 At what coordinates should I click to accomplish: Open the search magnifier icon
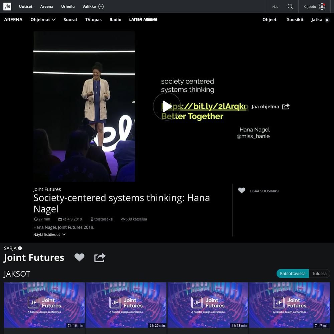click(x=290, y=7)
